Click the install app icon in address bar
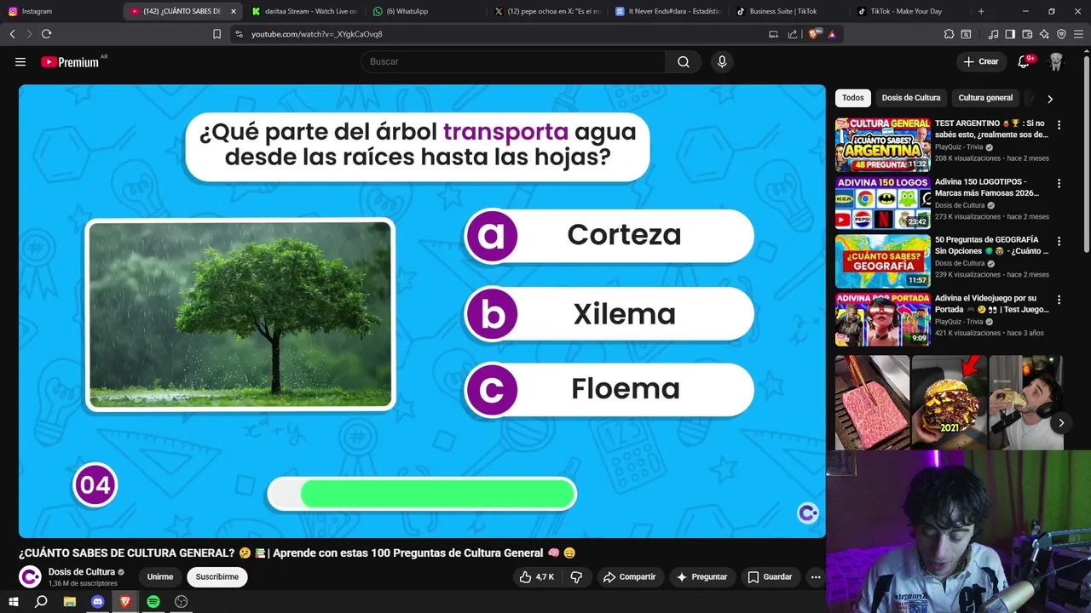Screen dimensions: 1091x613 (773, 34)
